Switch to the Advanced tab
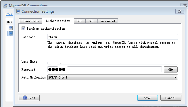 (x=108, y=21)
